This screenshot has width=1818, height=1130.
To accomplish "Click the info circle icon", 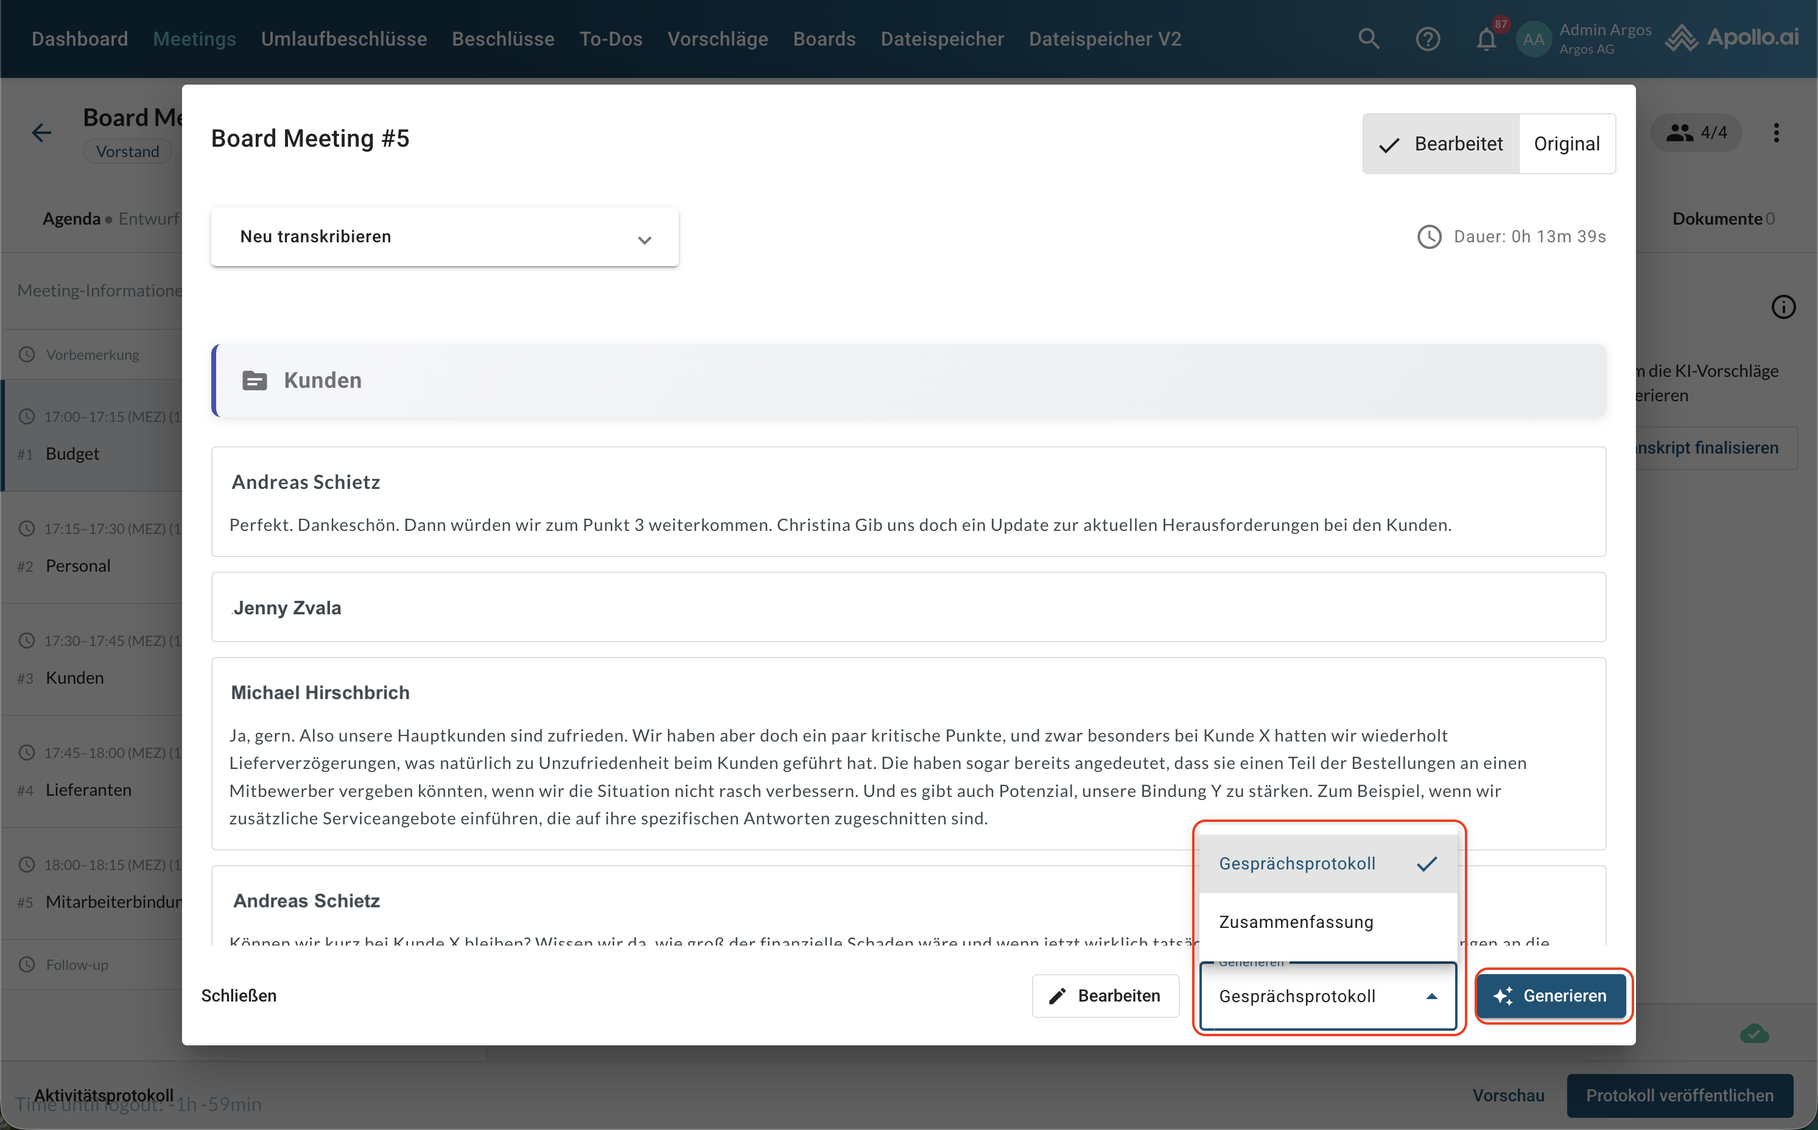I will tap(1783, 307).
